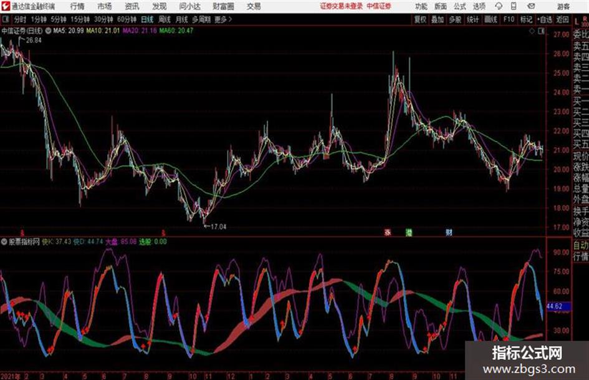This screenshot has height=380, width=589.
Task: Click the MA10: 21.01 indicator value
Action: 103,31
